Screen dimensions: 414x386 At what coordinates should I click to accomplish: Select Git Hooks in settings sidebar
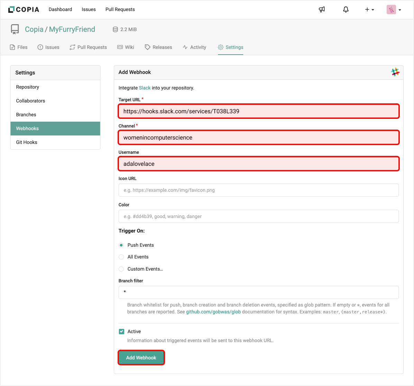[55, 142]
